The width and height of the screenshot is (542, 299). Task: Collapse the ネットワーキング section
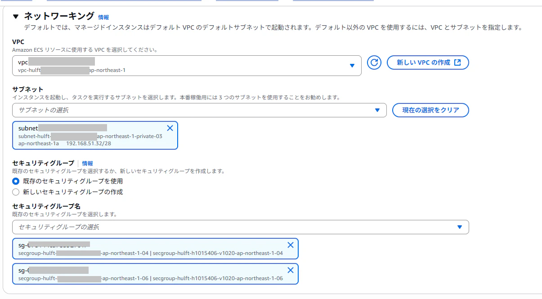coord(16,17)
